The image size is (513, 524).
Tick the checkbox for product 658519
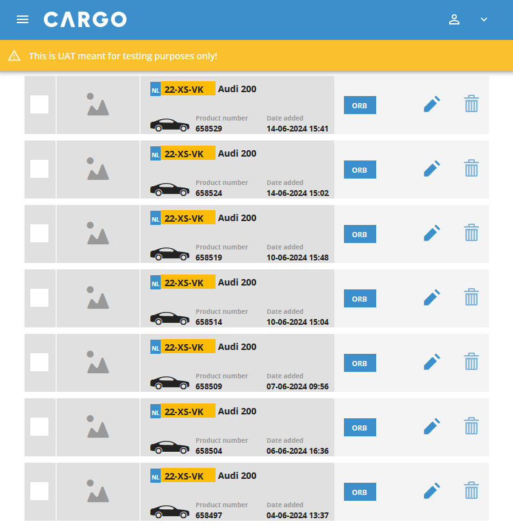(x=39, y=233)
